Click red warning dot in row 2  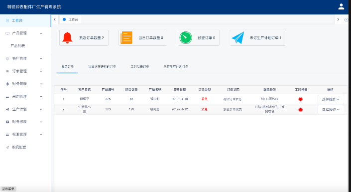pos(300,110)
